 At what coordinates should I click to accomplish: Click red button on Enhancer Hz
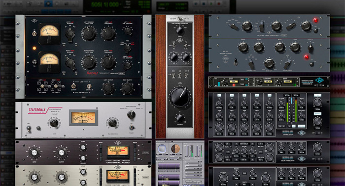pyautogui.click(x=234, y=85)
